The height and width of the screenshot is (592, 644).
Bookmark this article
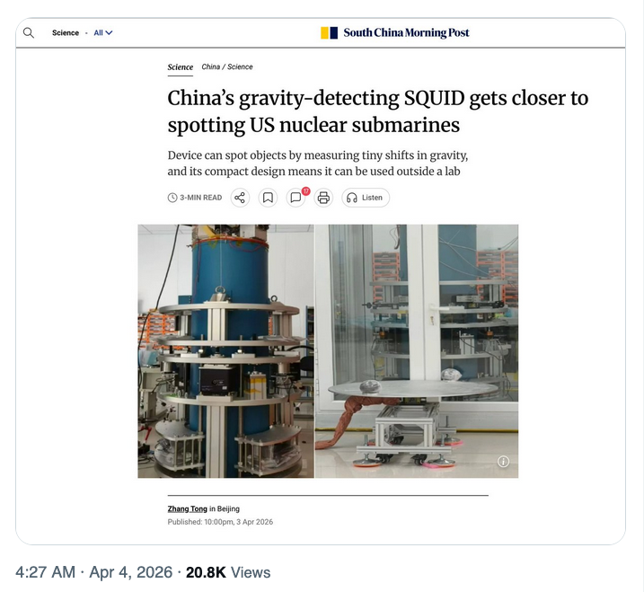click(268, 198)
